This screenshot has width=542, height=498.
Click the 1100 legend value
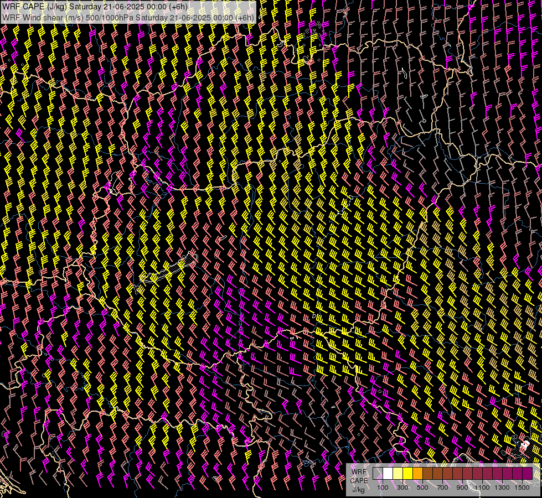[x=482, y=487]
